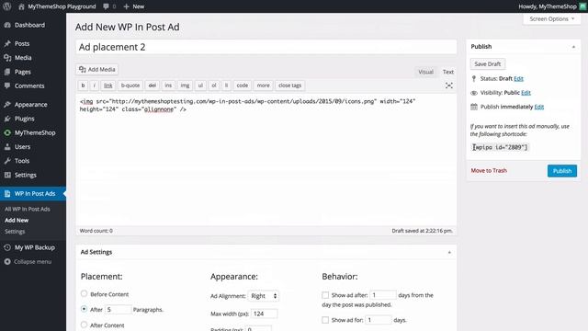Open the MyThemeShop Playground home icon
Viewport: 588px width, 331px height.
[x=21, y=6]
